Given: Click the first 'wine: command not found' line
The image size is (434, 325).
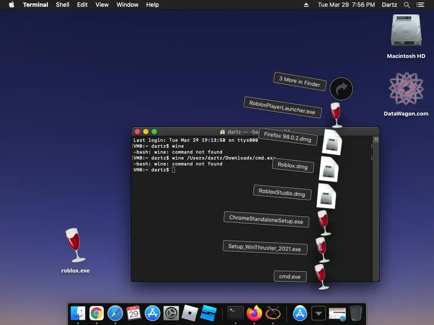Looking at the screenshot, I should tap(178, 152).
